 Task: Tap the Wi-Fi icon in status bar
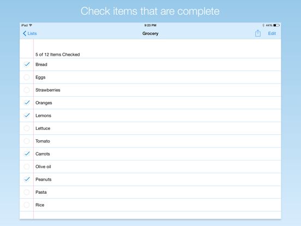31,25
